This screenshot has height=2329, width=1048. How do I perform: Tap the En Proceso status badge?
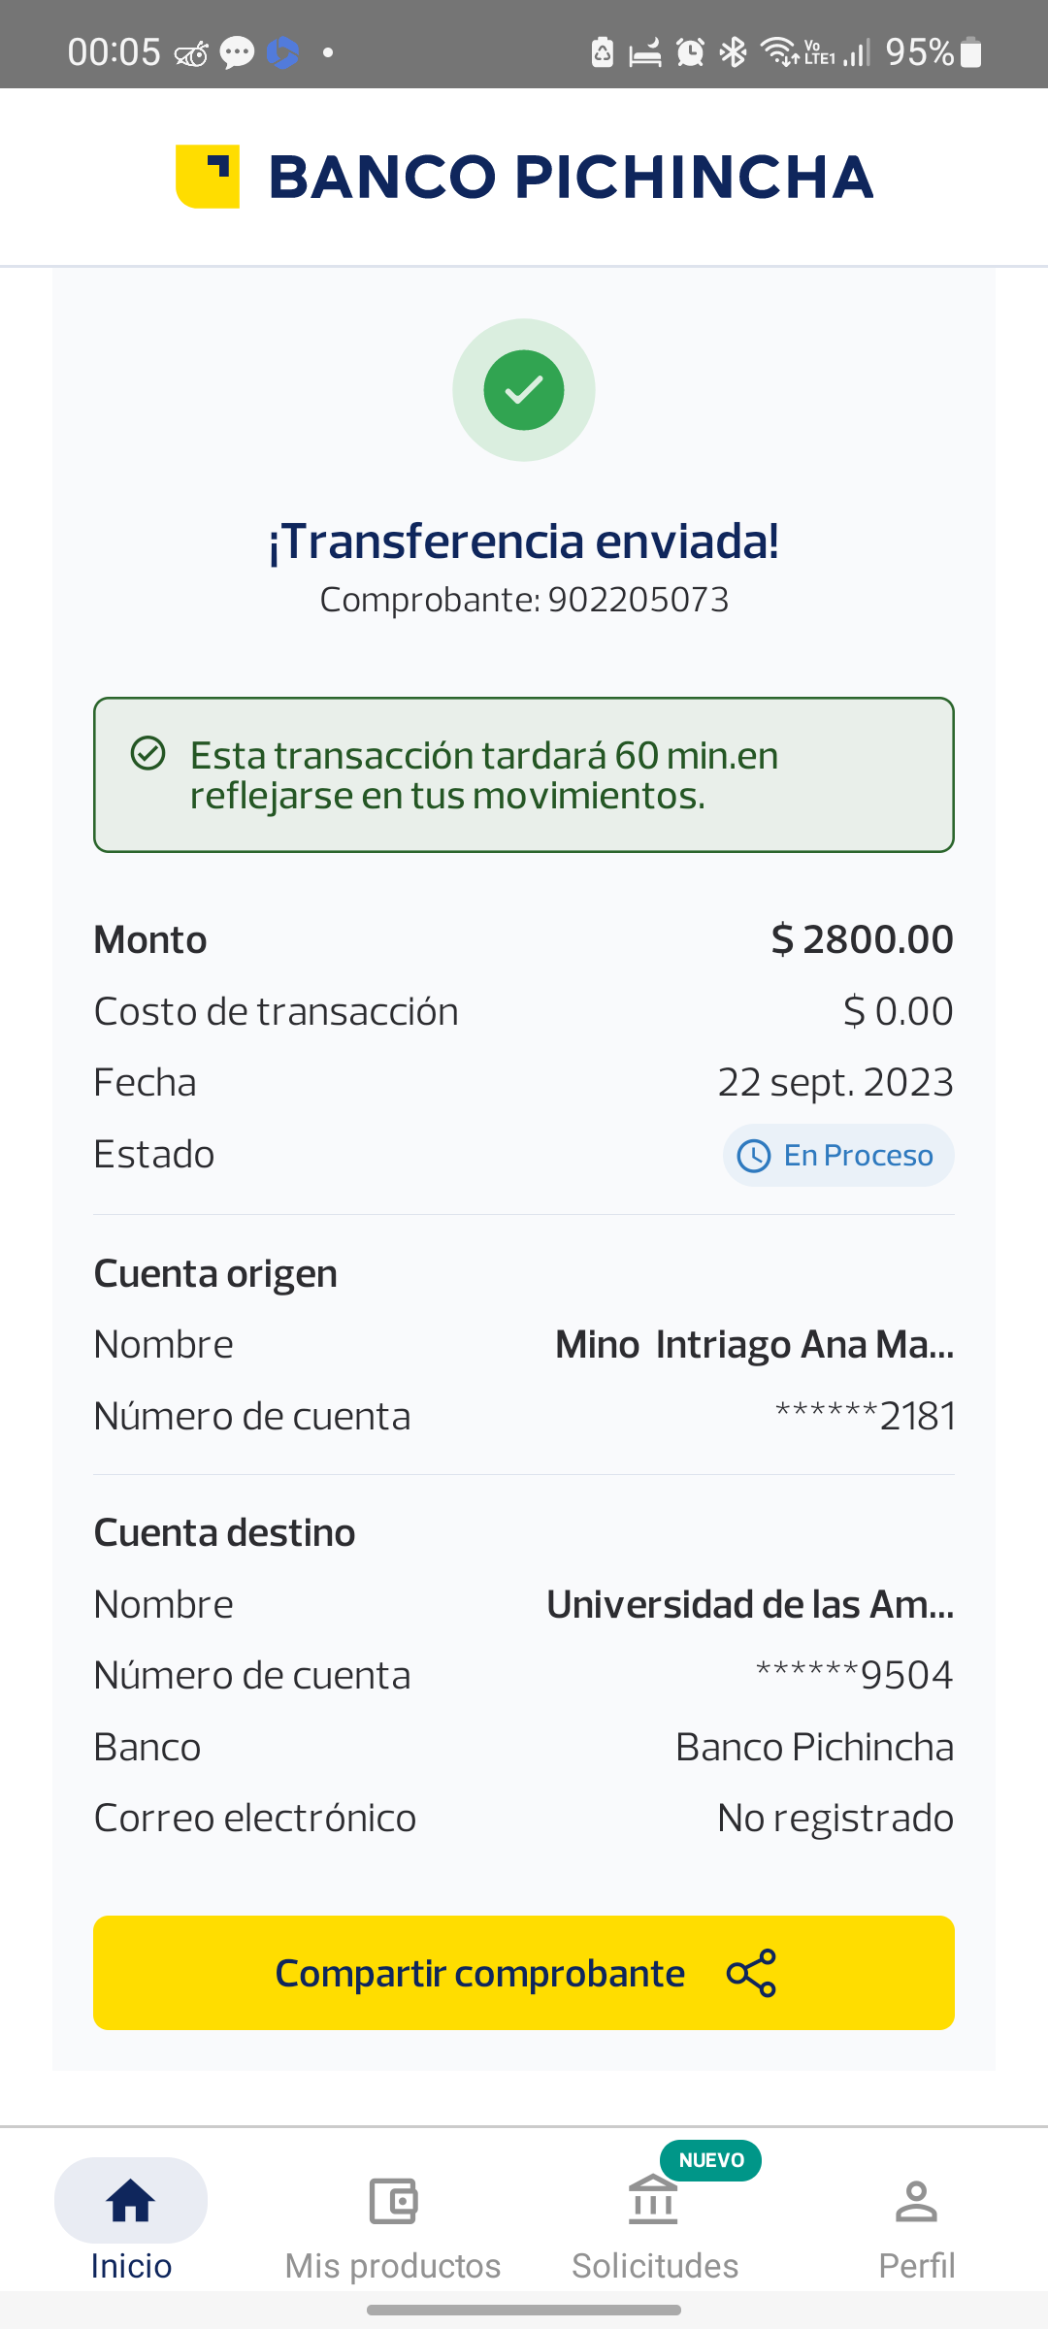pyautogui.click(x=838, y=1156)
